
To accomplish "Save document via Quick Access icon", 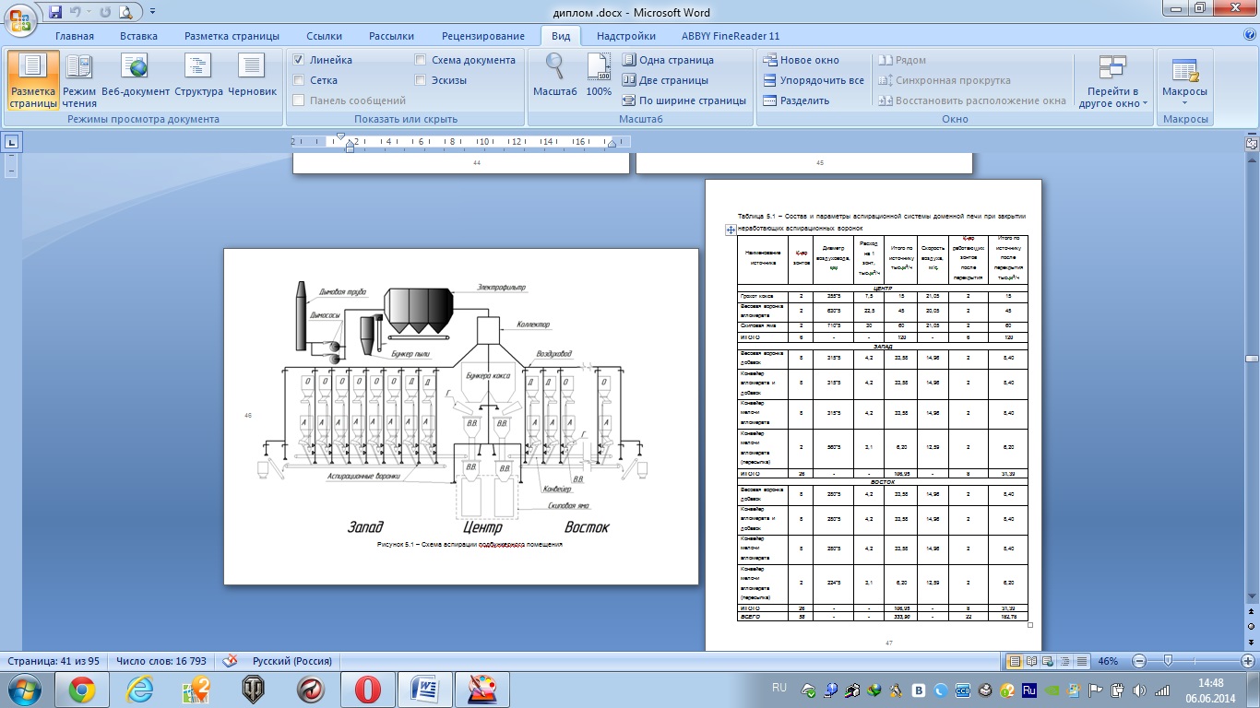I will point(55,12).
